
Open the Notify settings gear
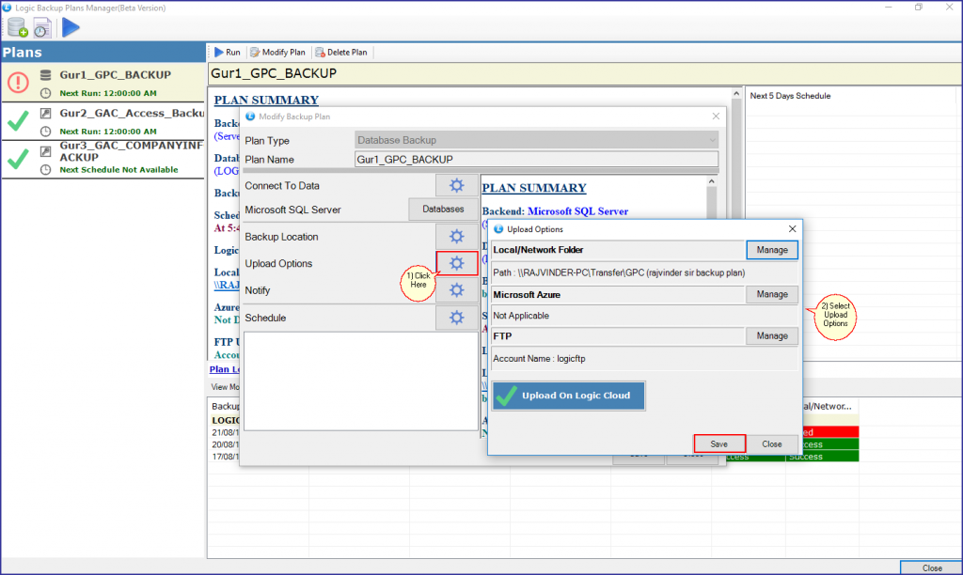456,289
